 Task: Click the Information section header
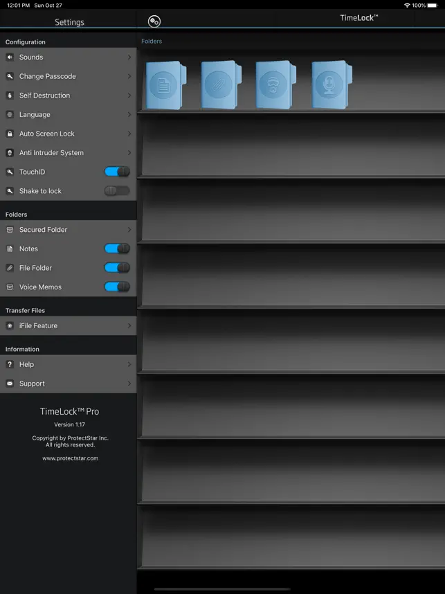(x=22, y=350)
